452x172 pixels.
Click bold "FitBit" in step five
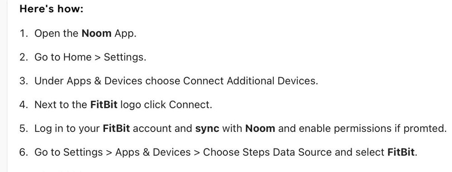[116, 128]
